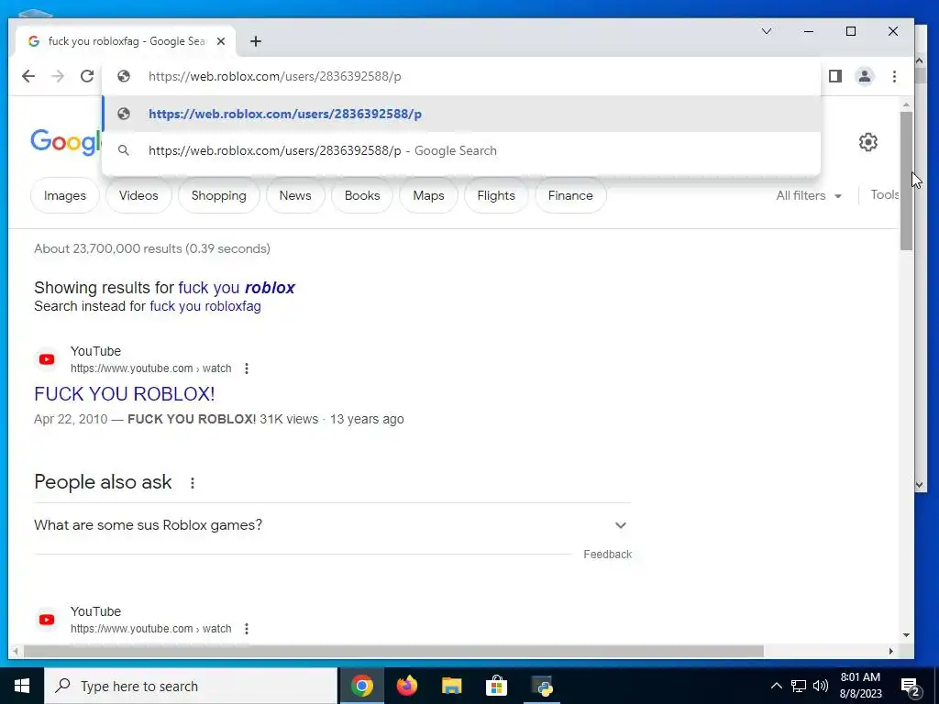This screenshot has width=939, height=704.
Task: Open the notification center icon
Action: click(x=911, y=686)
